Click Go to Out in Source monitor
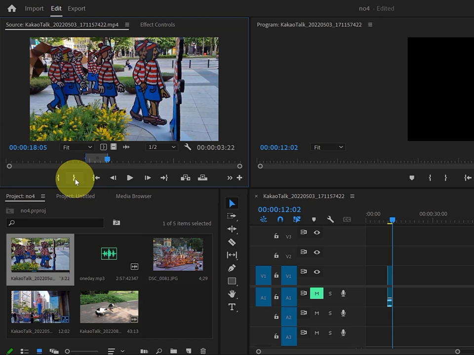The width and height of the screenshot is (474, 355). [x=164, y=178]
